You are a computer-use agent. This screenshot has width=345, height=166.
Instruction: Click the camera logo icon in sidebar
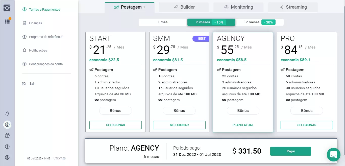pos(7,8)
